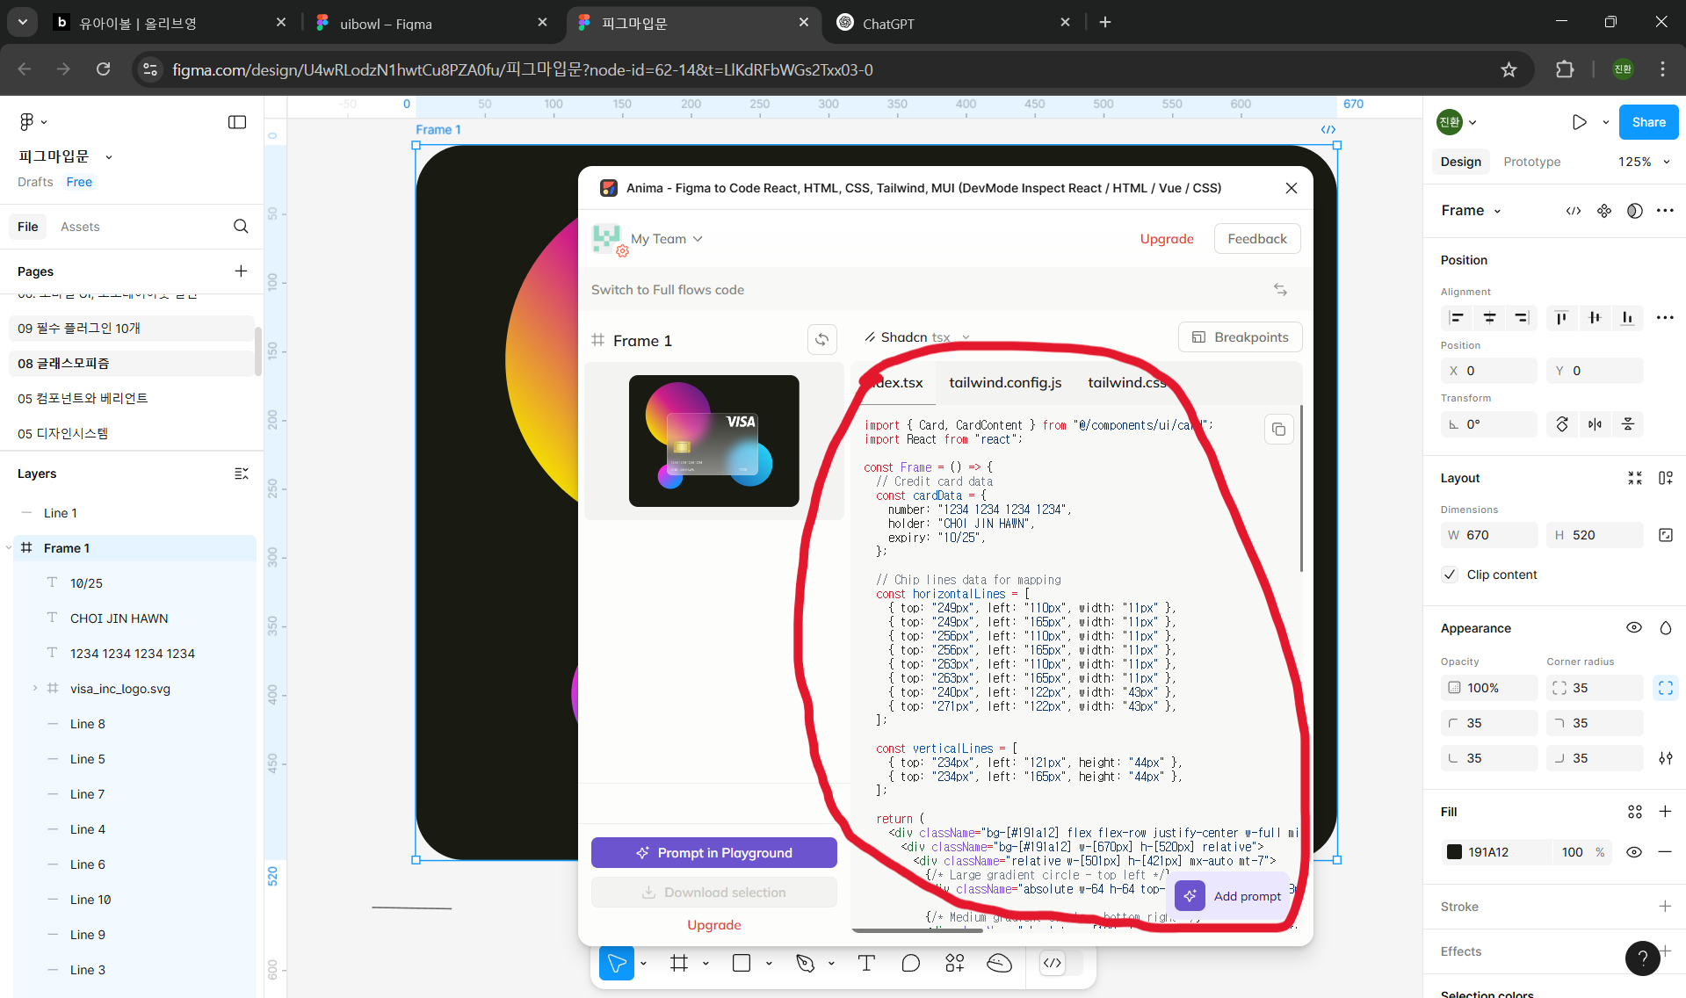Click the Feedback button in Anima
This screenshot has width=1686, height=998.
(1256, 239)
